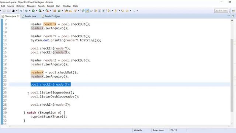Open the Edit menu
236x133 pixels.
[x=3, y=6]
